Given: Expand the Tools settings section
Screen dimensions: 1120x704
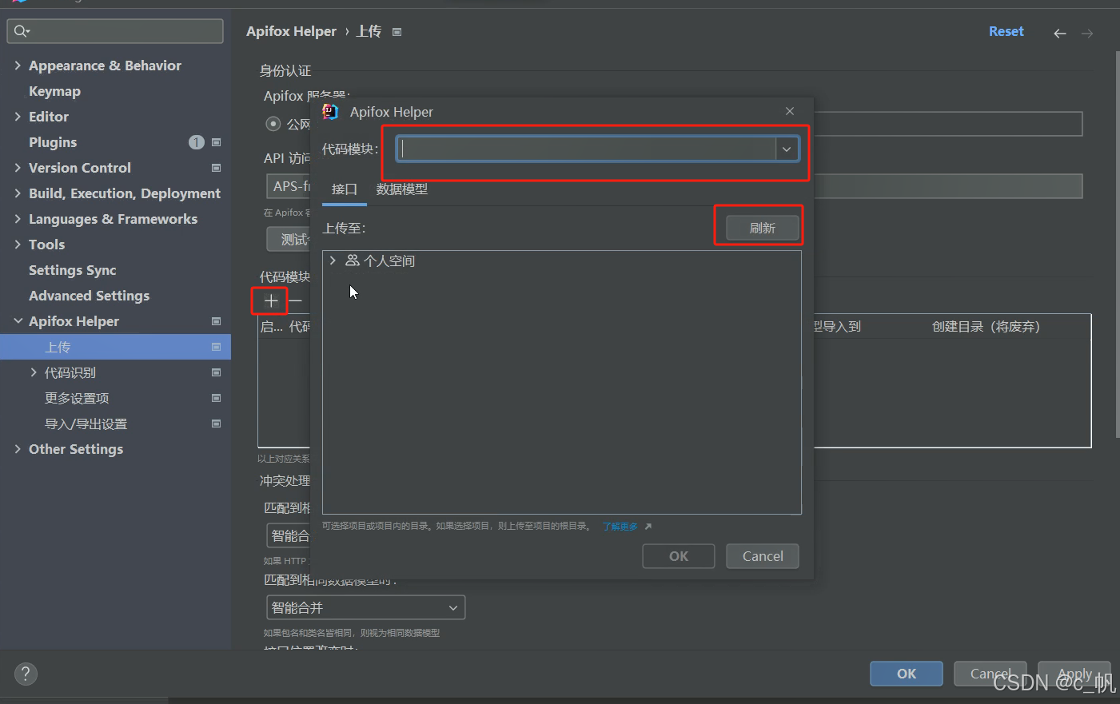Looking at the screenshot, I should tap(18, 245).
